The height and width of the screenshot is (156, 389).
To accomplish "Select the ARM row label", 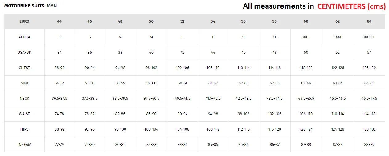I will point(24,83).
